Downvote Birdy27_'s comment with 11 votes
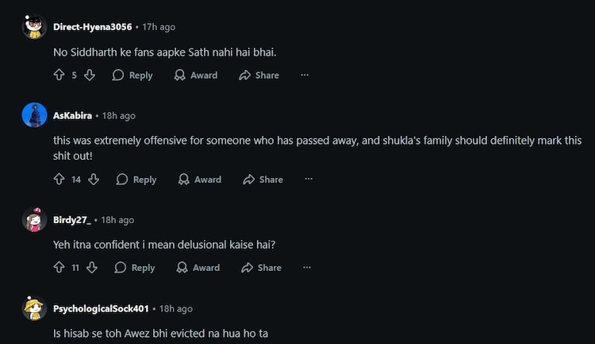This screenshot has height=344, width=595. (92, 268)
